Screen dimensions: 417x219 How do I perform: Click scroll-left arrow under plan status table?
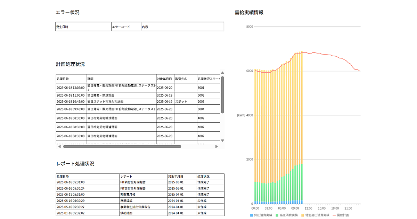[59, 146]
